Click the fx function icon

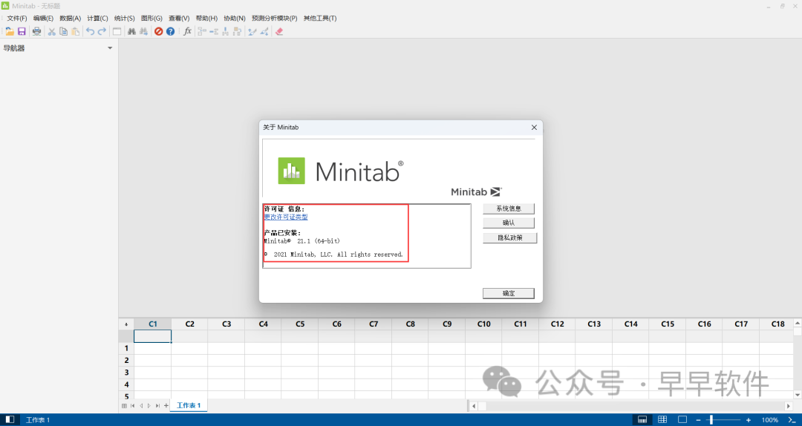188,31
